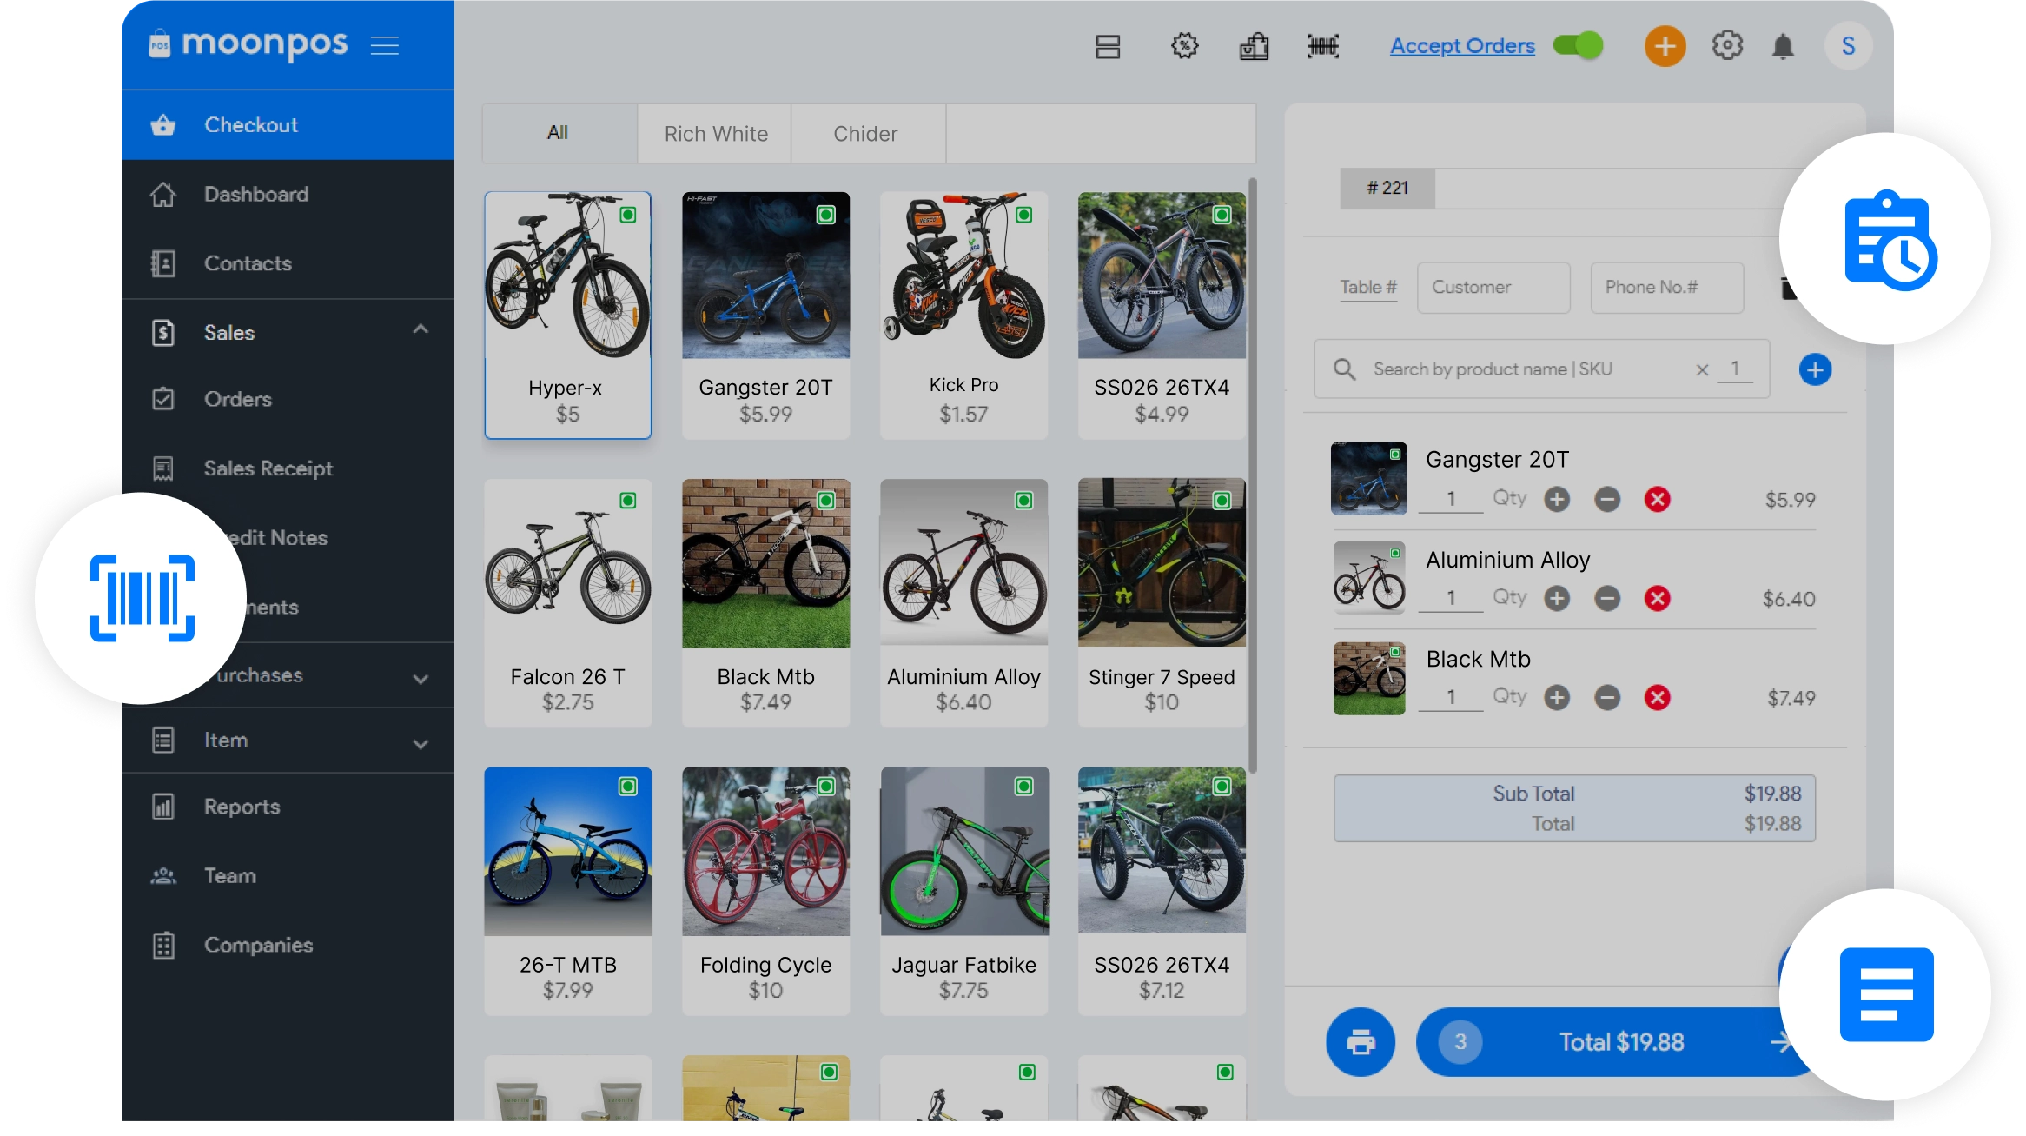The width and height of the screenshot is (2026, 1136).
Task: Increase Aluminium Alloy quantity with plus
Action: coord(1556,598)
